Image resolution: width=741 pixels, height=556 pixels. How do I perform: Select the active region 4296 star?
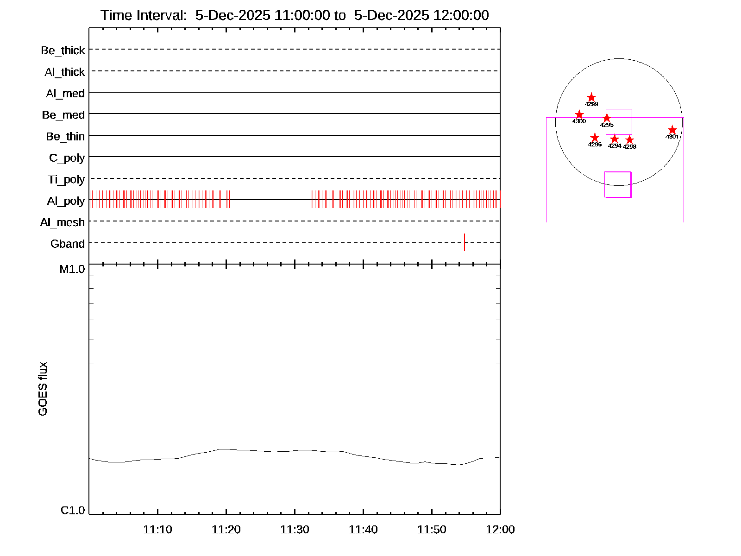click(595, 138)
